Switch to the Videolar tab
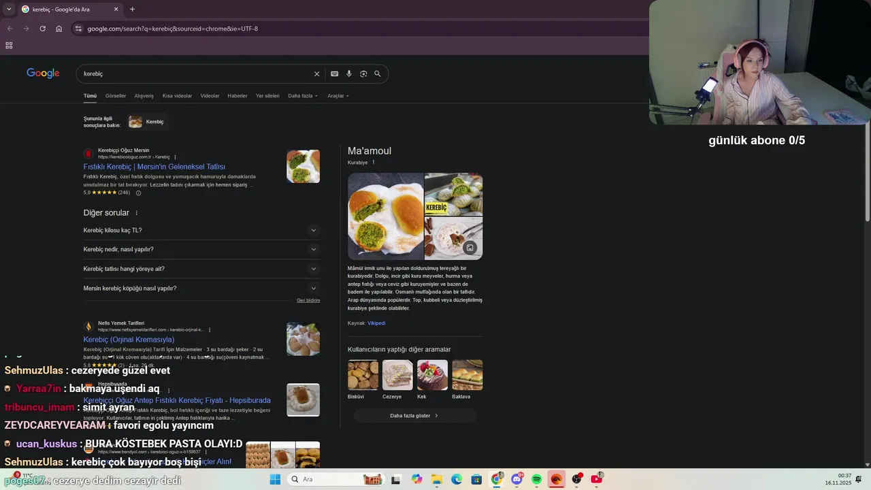Screen dimensions: 871x490 click(x=210, y=96)
